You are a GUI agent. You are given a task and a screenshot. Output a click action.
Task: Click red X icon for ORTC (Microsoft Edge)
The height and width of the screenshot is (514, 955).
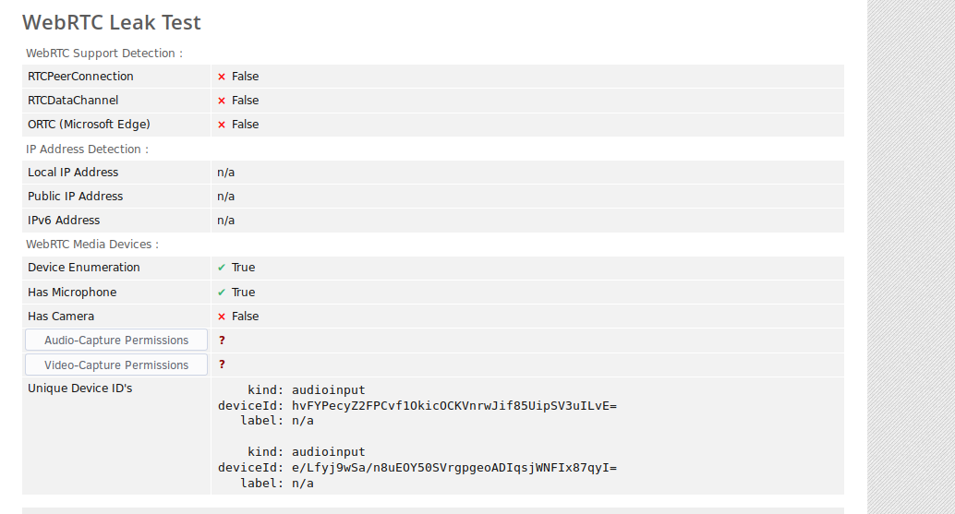point(222,125)
